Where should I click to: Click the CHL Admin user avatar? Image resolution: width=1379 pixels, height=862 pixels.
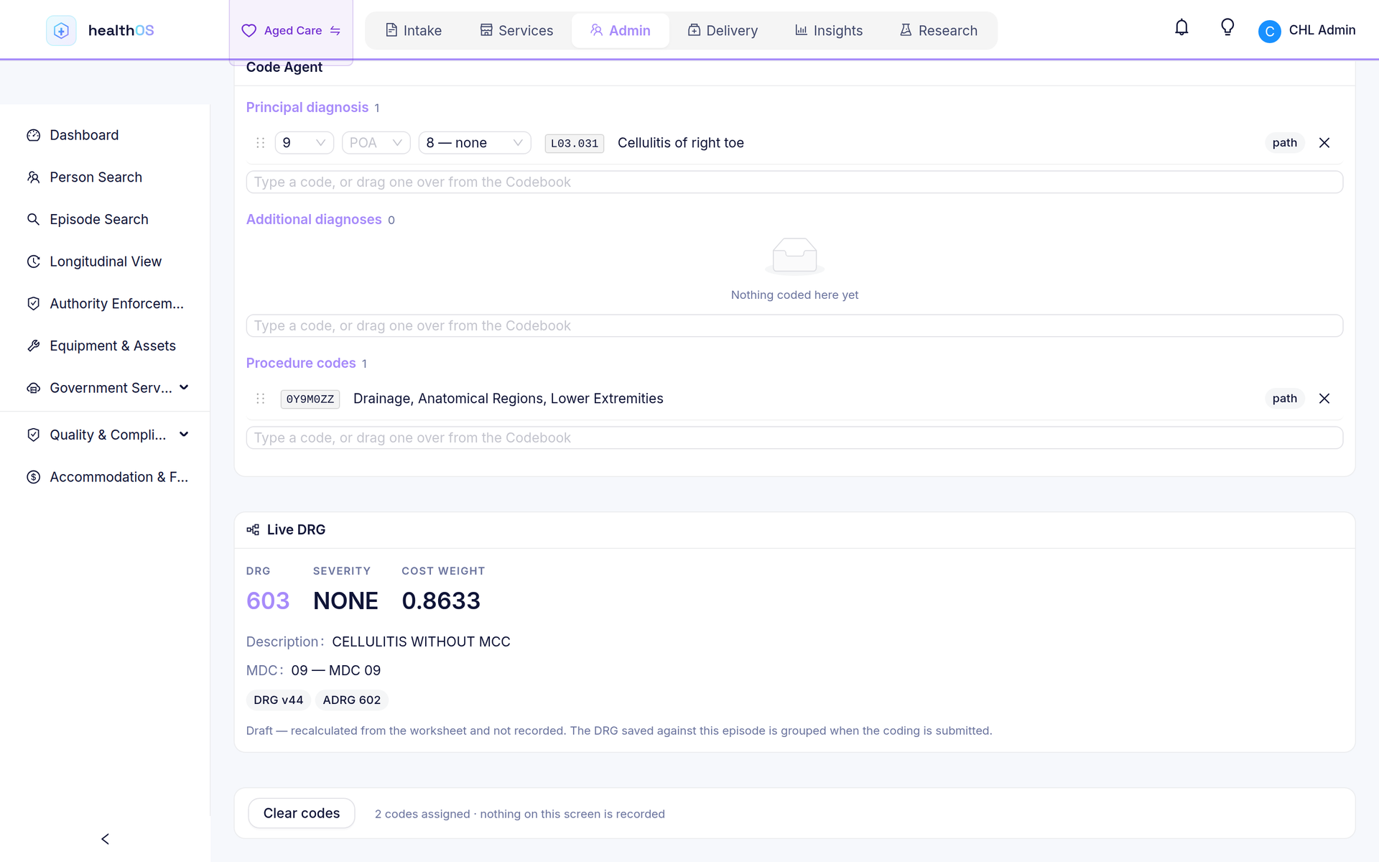tap(1269, 31)
